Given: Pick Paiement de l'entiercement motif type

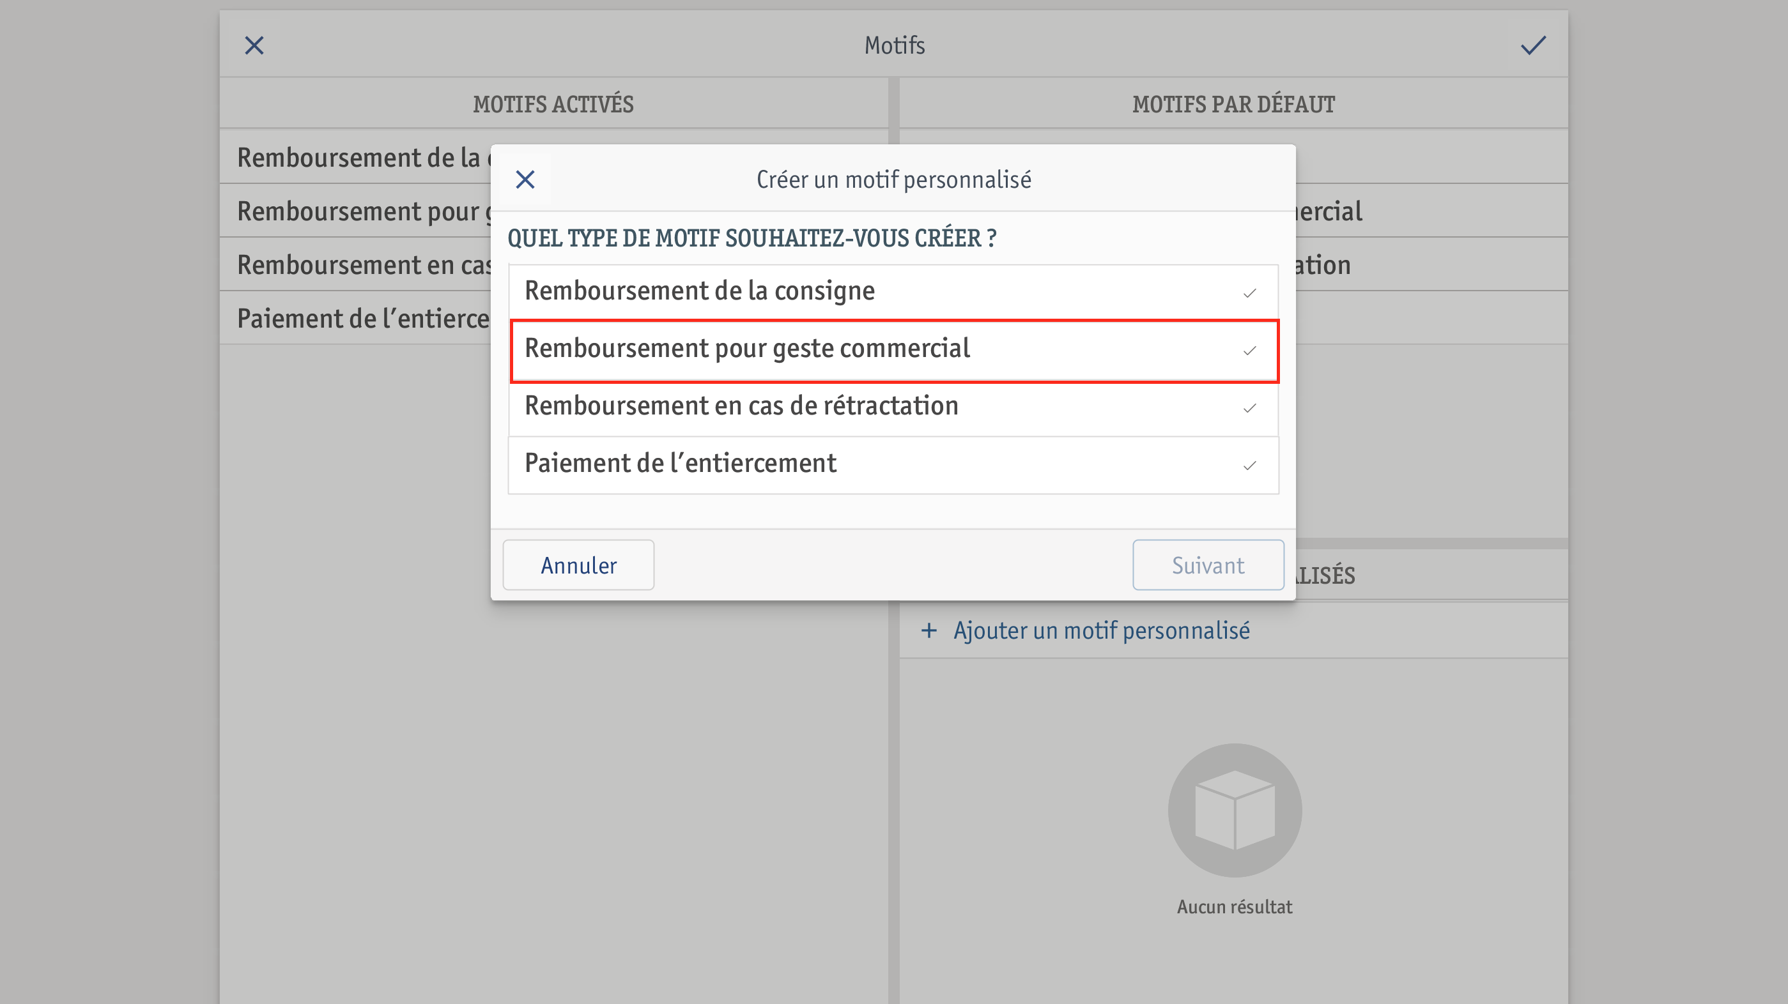Looking at the screenshot, I should click(893, 465).
